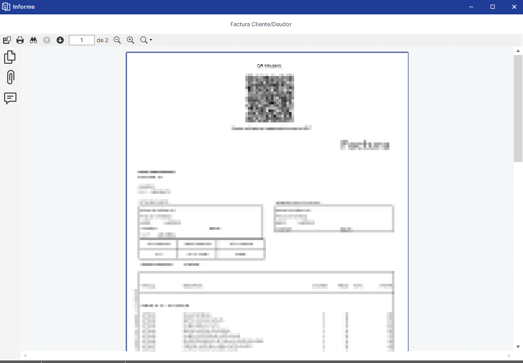Click the 'de 2' page count text
523x363 pixels.
(x=102, y=40)
